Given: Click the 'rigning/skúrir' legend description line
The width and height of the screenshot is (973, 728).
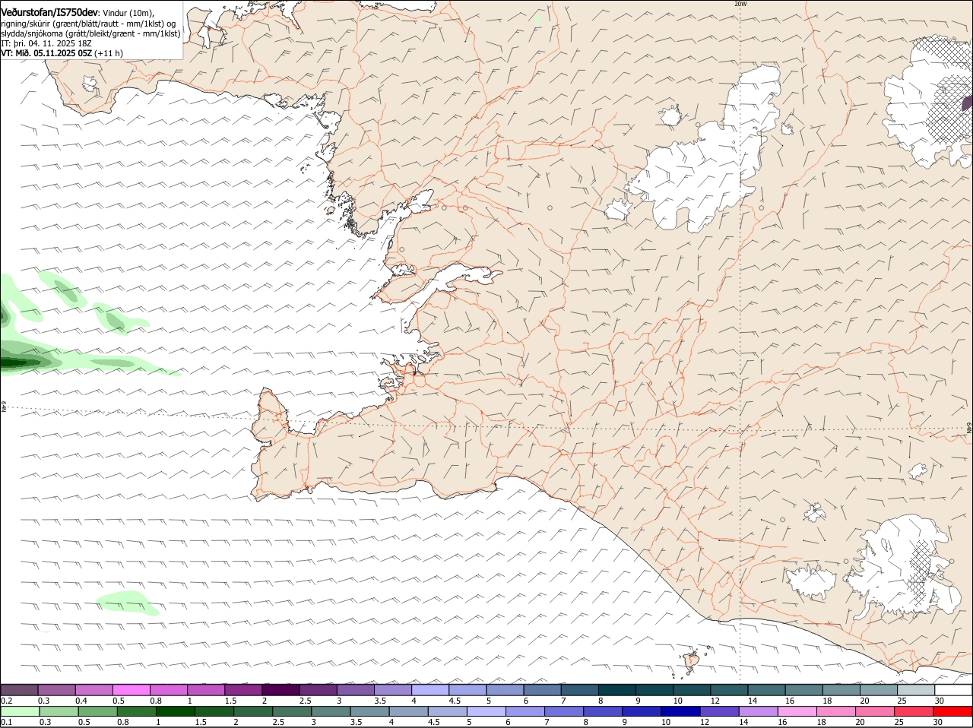Looking at the screenshot, I should click(x=89, y=24).
